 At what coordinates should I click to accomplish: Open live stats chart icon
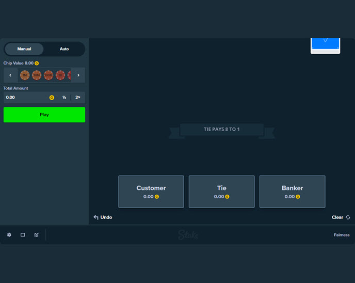click(36, 235)
